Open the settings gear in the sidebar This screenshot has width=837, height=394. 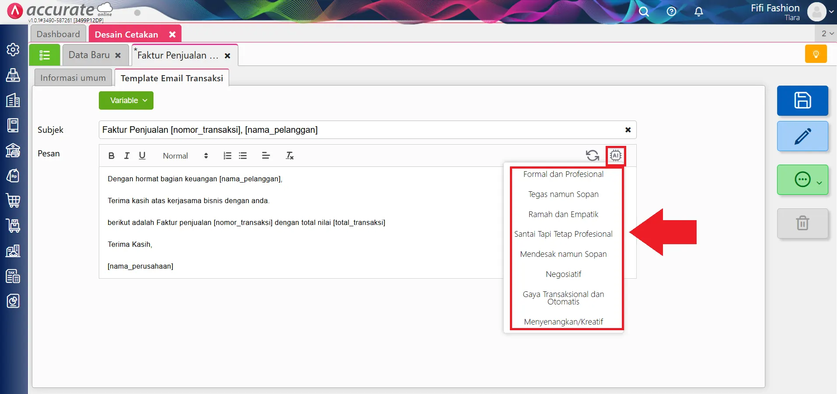[13, 49]
